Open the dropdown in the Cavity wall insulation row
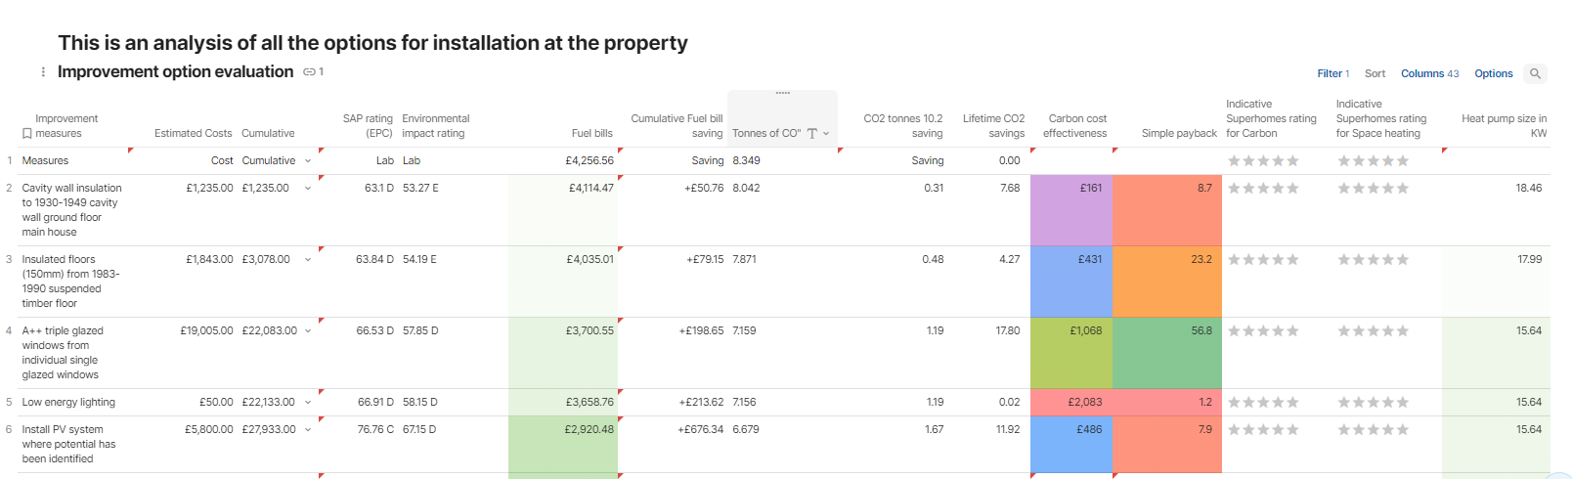Image resolution: width=1572 pixels, height=479 pixels. (308, 189)
